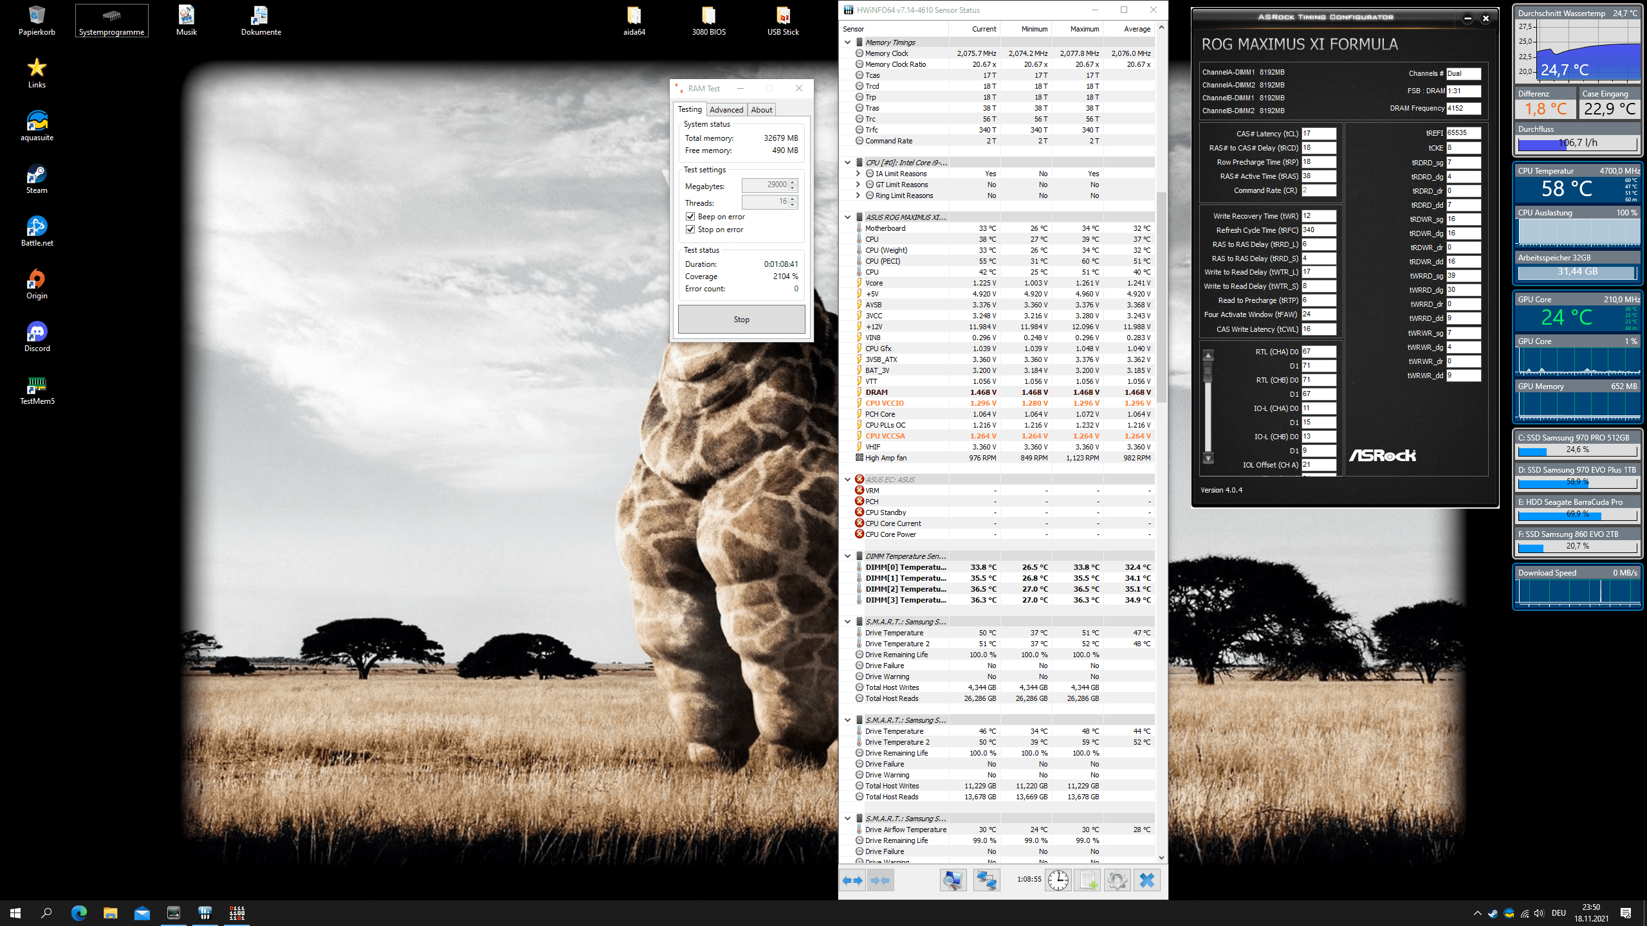Open HWiNFO remote network monitors icon
Screen dimensions: 1647x926
pos(986,880)
